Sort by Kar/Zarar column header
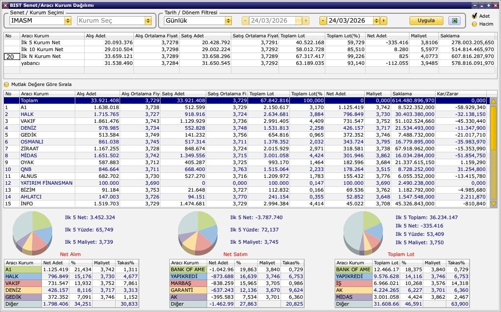The image size is (501, 312). click(461, 94)
